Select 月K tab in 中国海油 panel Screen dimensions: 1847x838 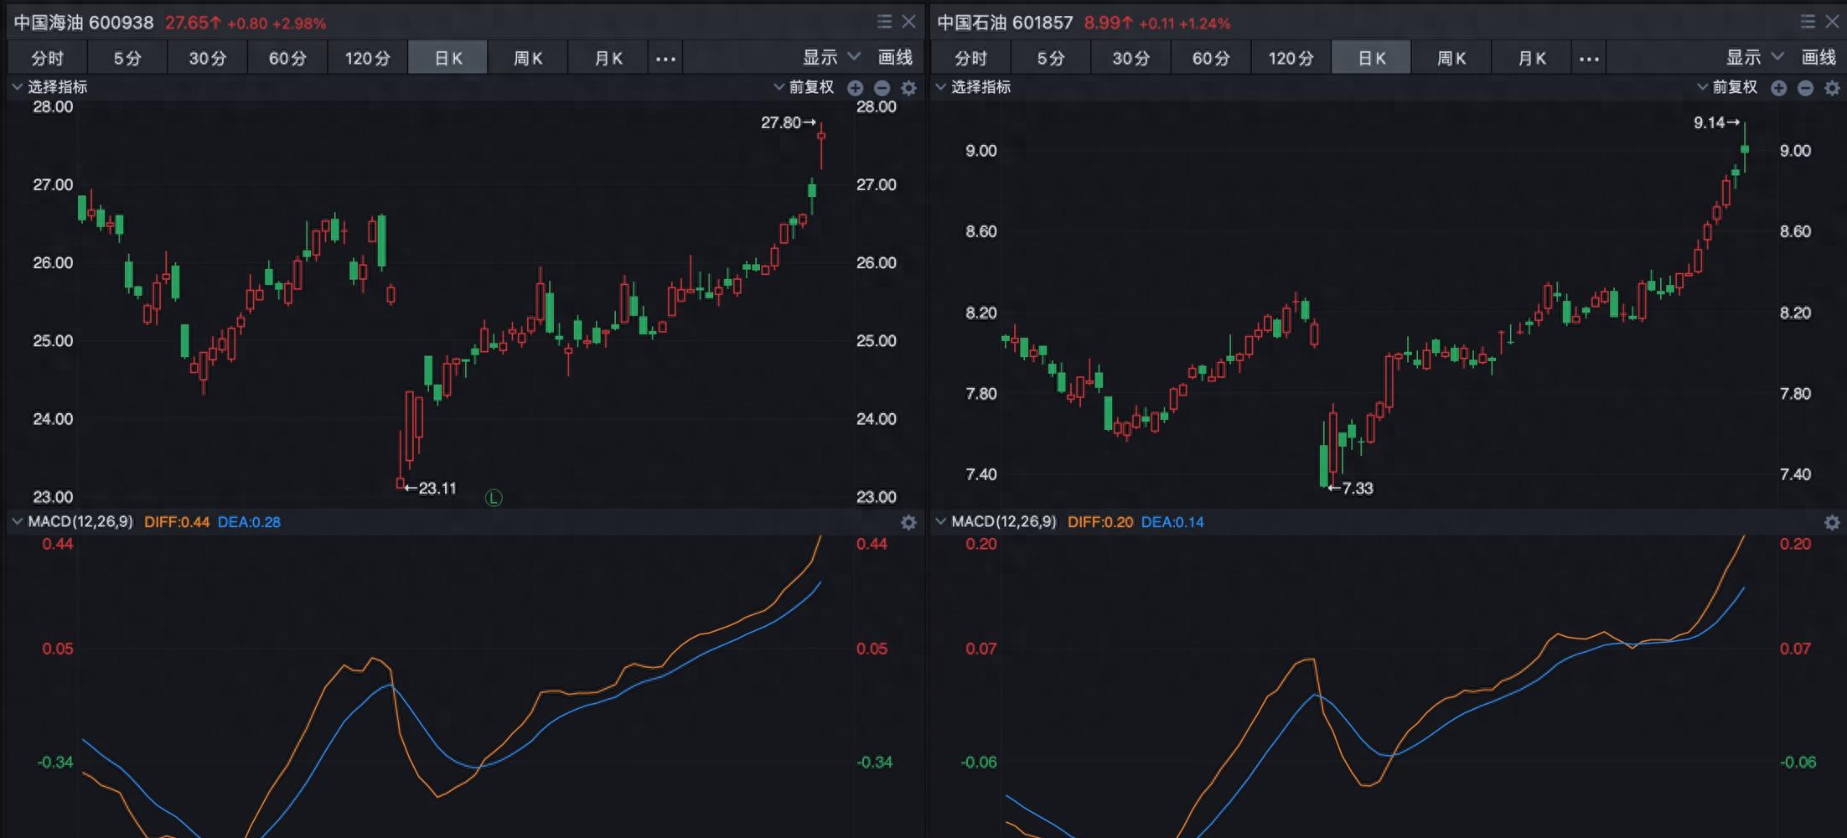click(608, 59)
